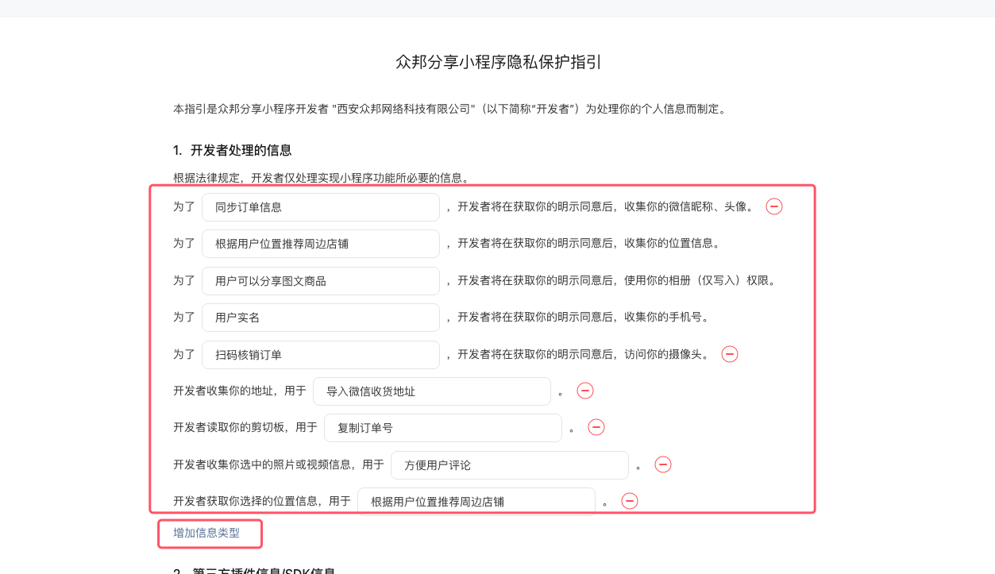995x574 pixels.
Task: Click the text 开发者读取你的剪切板，用于
Action: [245, 427]
